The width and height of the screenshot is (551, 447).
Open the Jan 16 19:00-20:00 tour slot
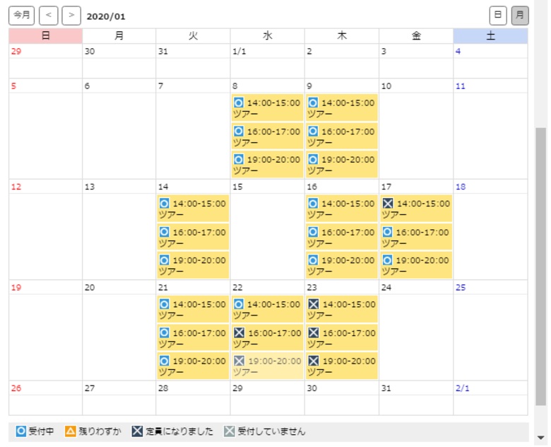(342, 265)
